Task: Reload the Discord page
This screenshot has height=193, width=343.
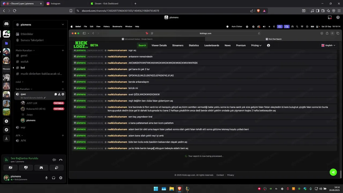Action: [x=14, y=11]
